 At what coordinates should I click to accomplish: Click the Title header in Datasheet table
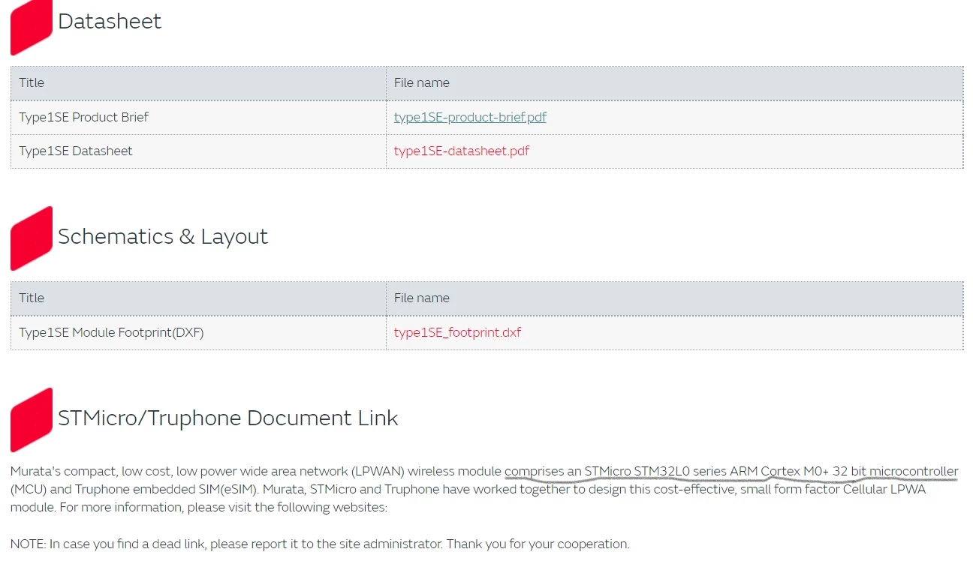point(198,82)
